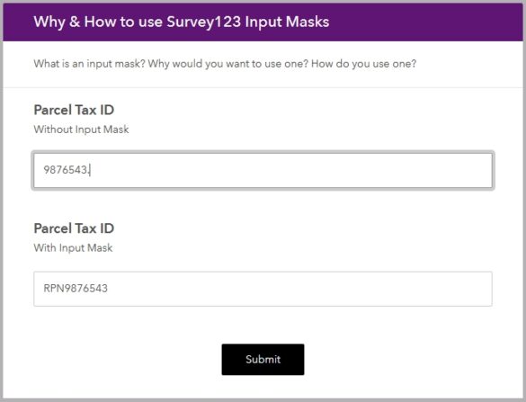Click the black Submit button
This screenshot has width=526, height=402.
point(263,360)
